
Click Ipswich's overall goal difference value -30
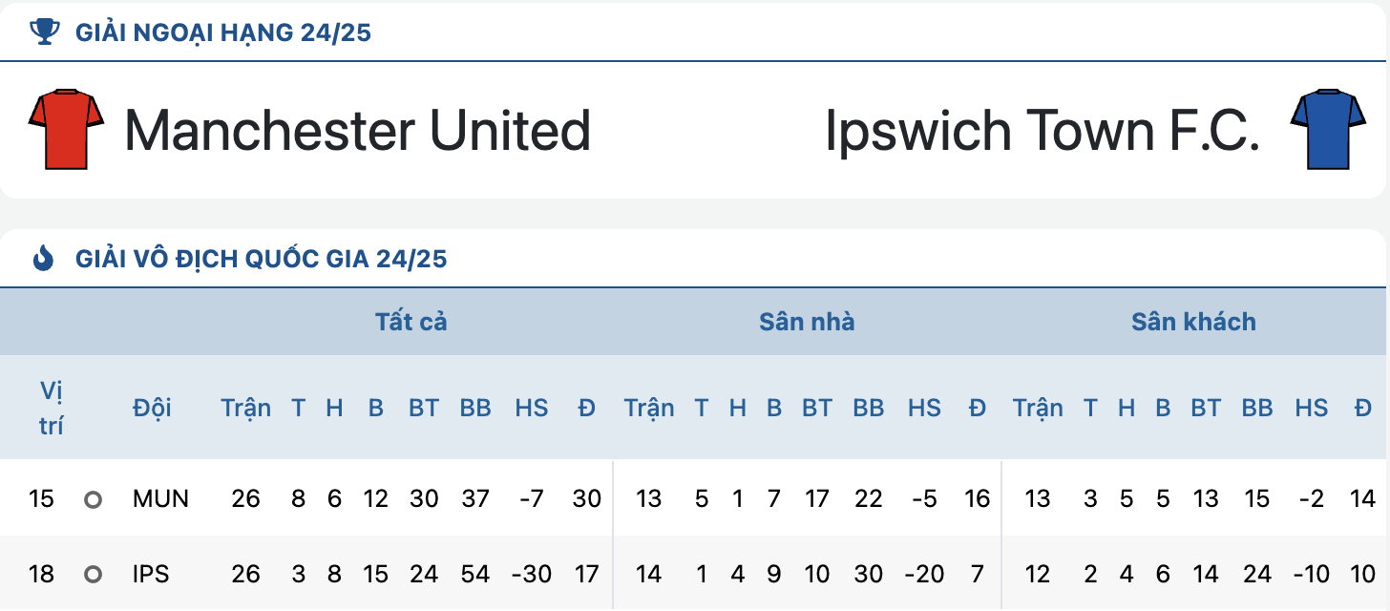(x=532, y=574)
